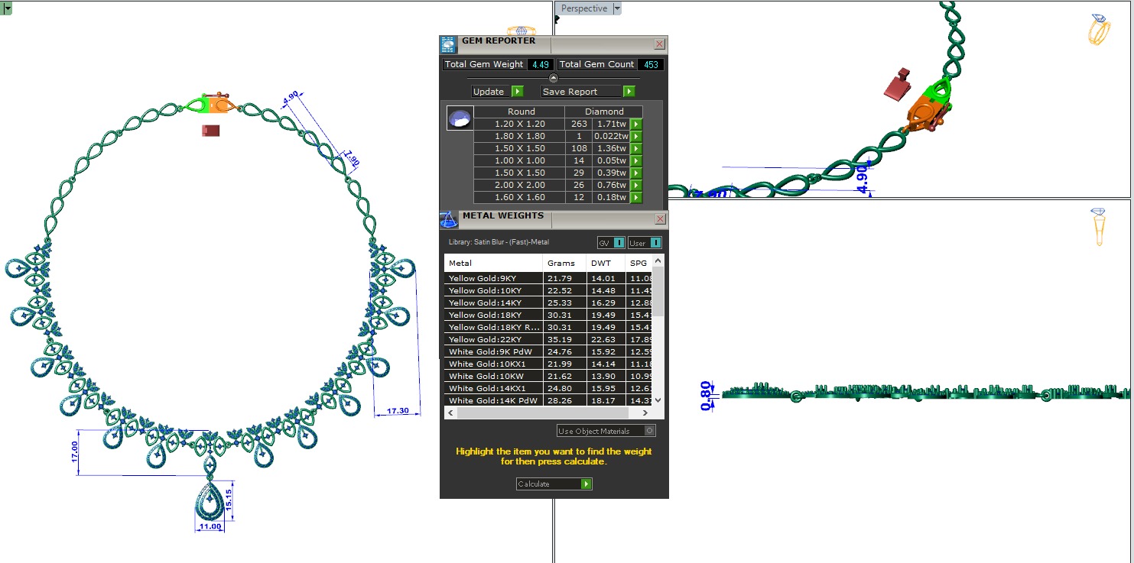Click green arrow for 1.80 X 1.80 row
The height and width of the screenshot is (563, 1134).
point(635,136)
